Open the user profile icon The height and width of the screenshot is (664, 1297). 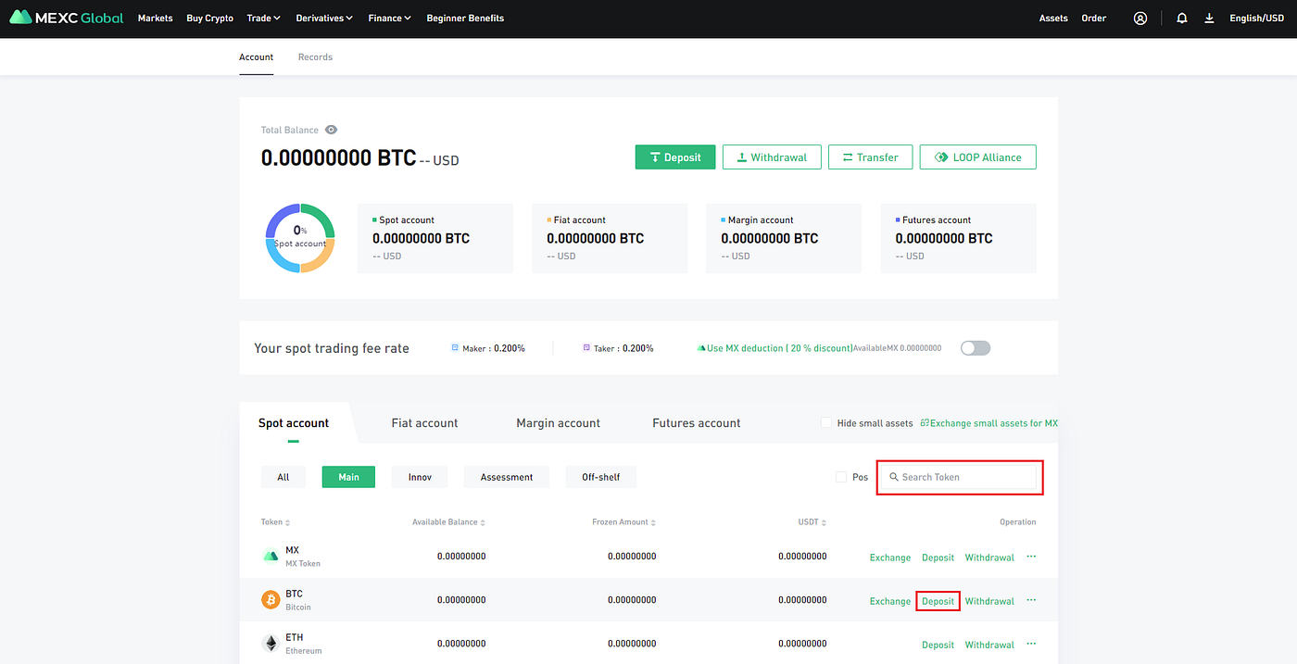pyautogui.click(x=1140, y=18)
